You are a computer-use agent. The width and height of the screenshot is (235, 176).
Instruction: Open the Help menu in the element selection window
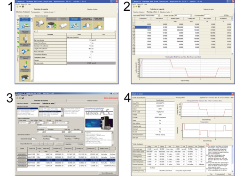pos(29,4)
